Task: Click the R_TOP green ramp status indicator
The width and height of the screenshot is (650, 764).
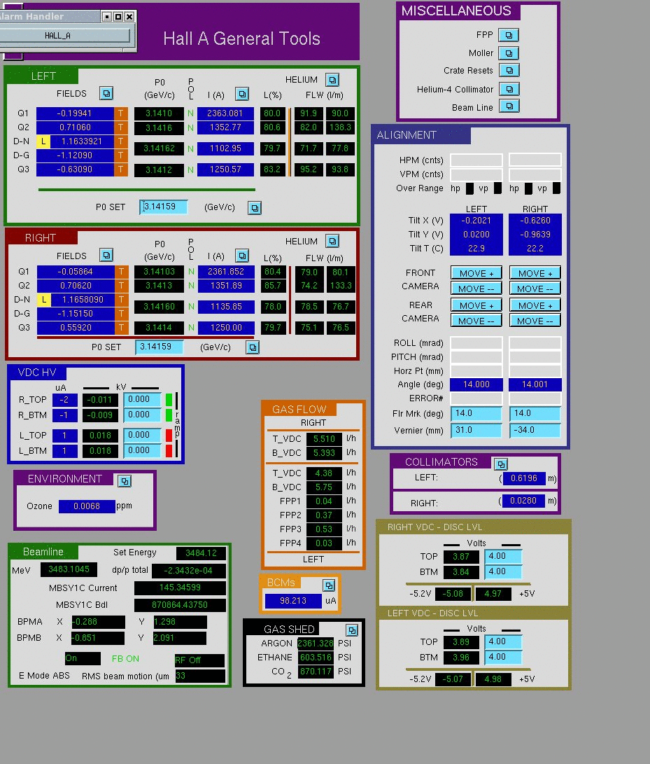Action: 169,400
